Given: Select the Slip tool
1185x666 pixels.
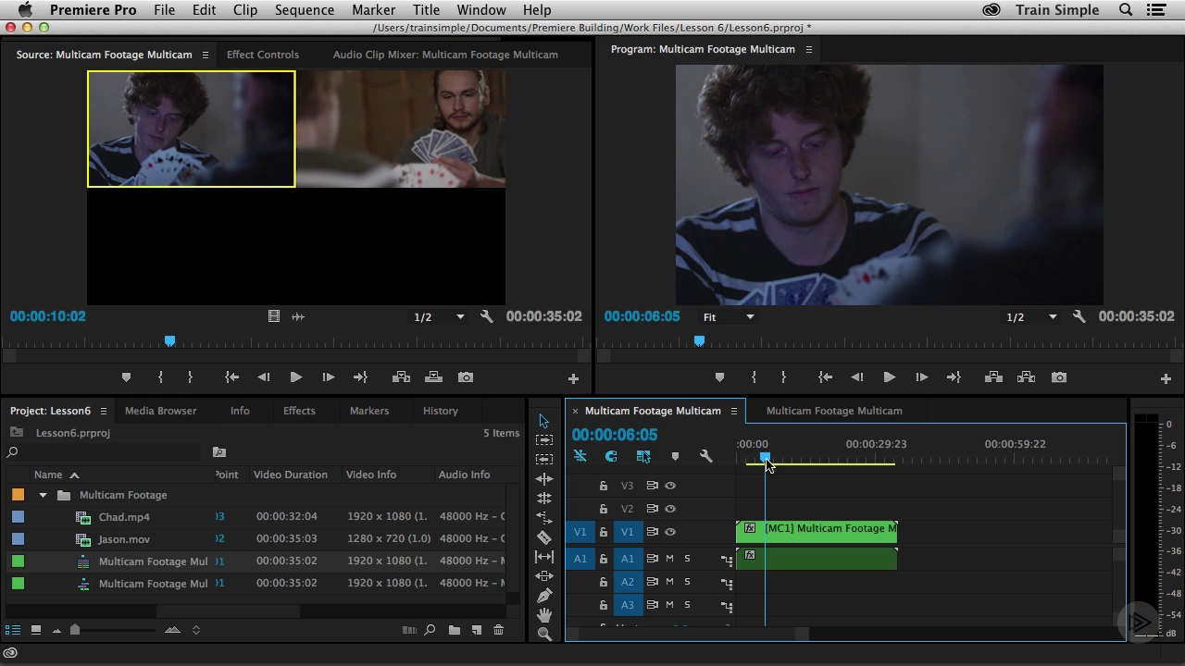Looking at the screenshot, I should [543, 556].
